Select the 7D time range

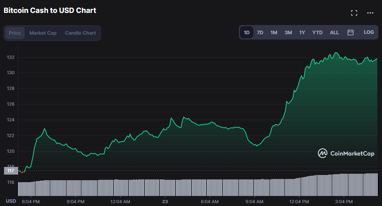click(x=260, y=32)
